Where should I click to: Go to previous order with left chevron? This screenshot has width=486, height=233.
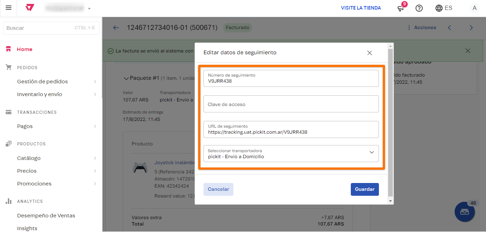[449, 27]
